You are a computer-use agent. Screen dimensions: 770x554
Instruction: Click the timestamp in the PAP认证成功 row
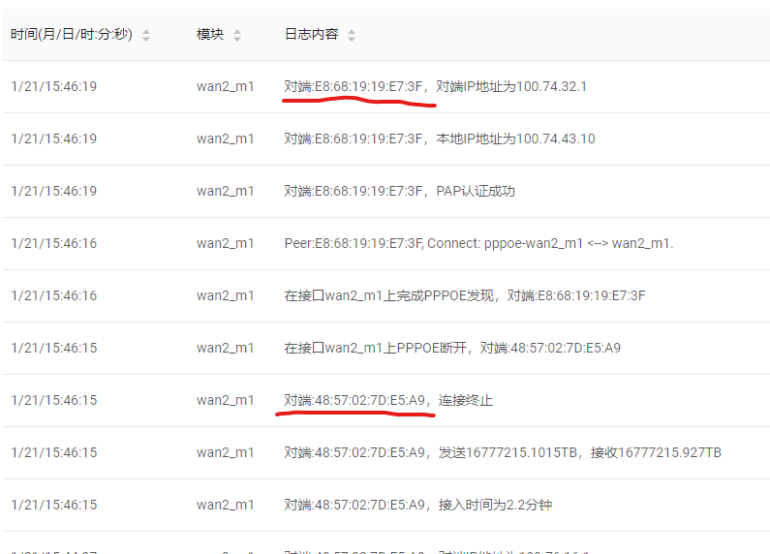pyautogui.click(x=54, y=191)
